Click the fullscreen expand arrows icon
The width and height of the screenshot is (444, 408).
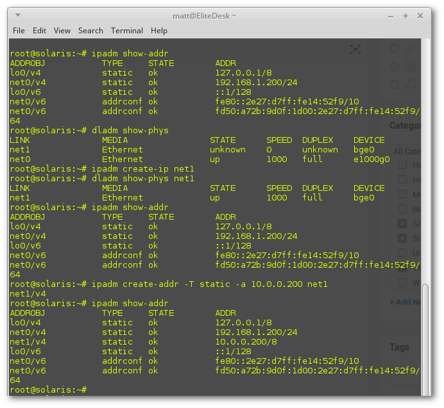[x=355, y=49]
